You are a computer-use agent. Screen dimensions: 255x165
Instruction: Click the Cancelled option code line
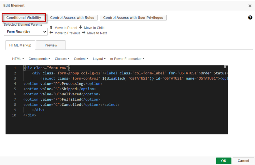[71, 105]
